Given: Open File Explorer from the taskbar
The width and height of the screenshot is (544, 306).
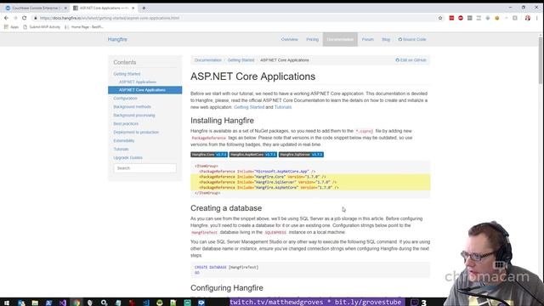Looking at the screenshot, I should (x=35, y=303).
